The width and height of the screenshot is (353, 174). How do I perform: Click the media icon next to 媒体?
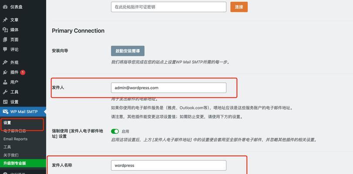(x=5, y=30)
